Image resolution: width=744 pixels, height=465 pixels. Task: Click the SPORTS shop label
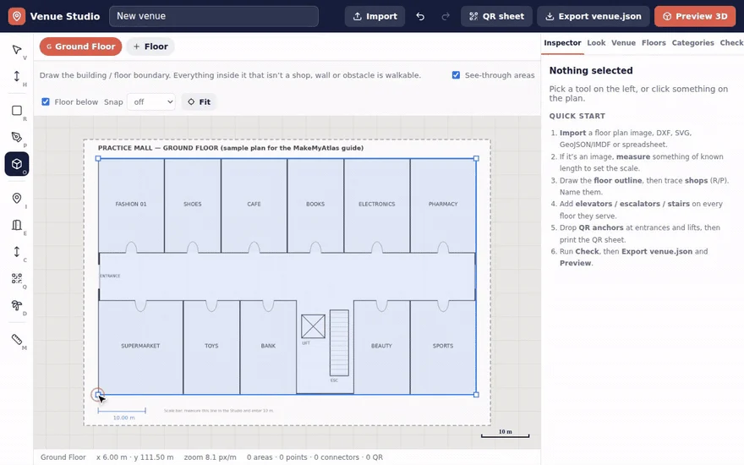(x=443, y=346)
